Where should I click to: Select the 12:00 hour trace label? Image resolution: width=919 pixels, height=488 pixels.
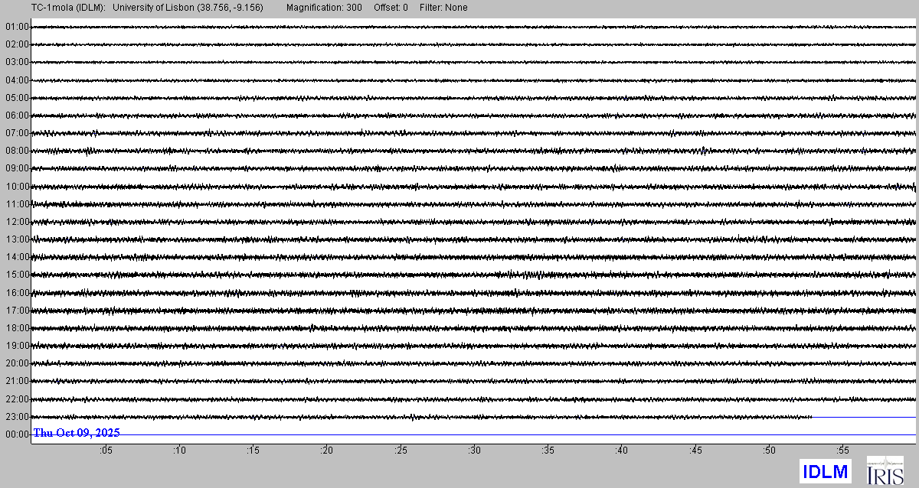pyautogui.click(x=17, y=222)
